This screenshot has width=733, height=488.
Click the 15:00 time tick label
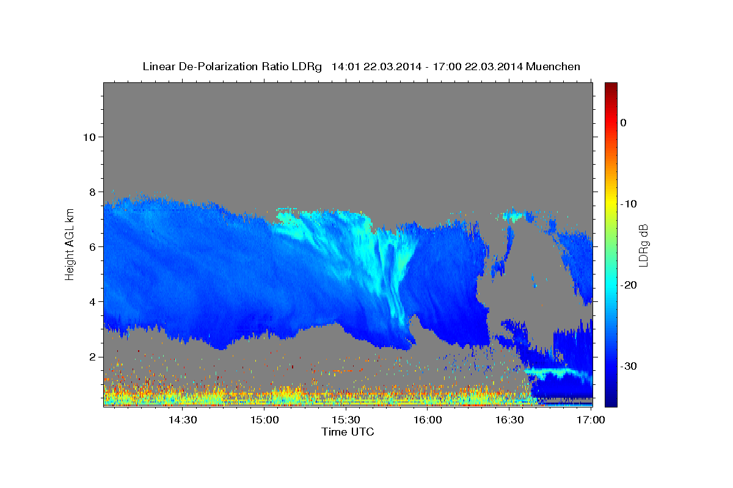[264, 420]
